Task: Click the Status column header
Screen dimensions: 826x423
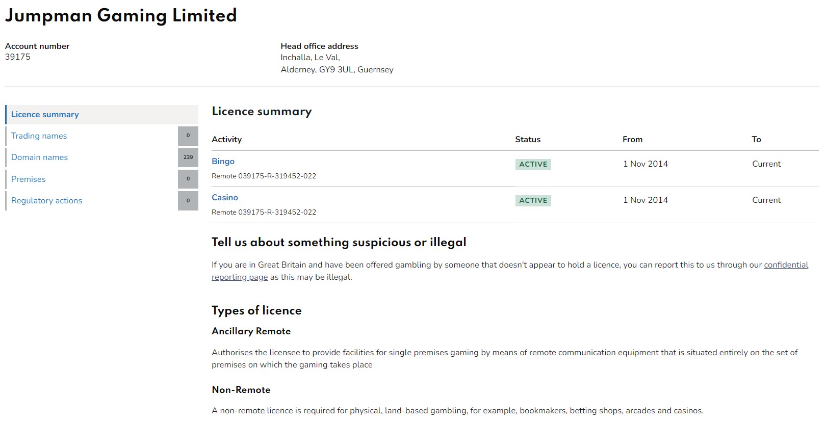Action: pyautogui.click(x=528, y=140)
